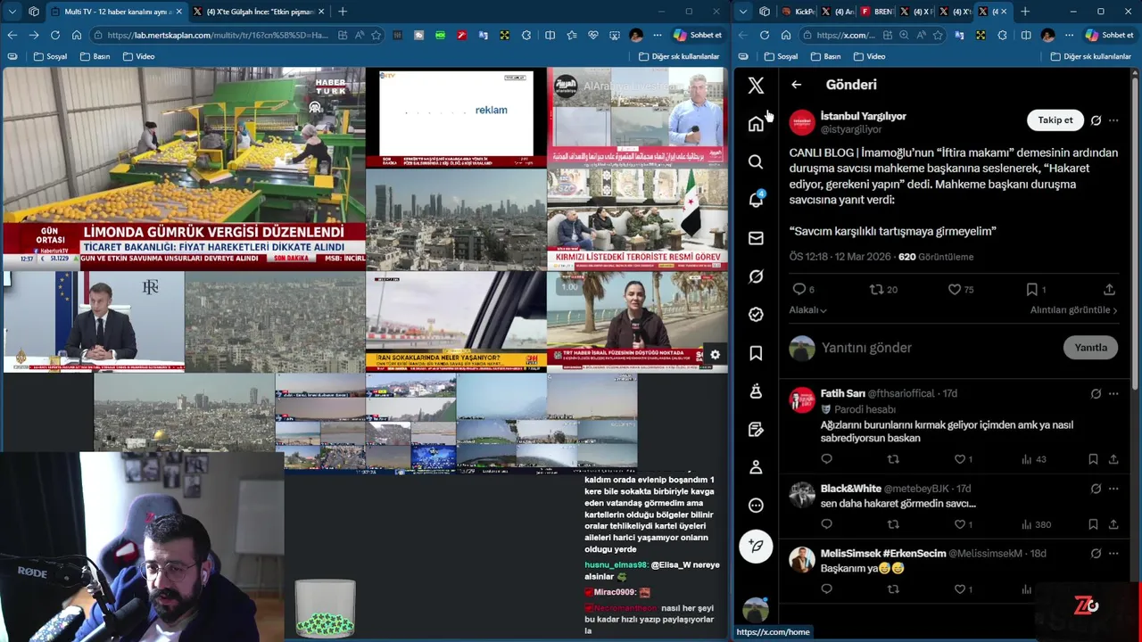Switch to X'te Gülşah İnce tab
Image resolution: width=1142 pixels, height=642 pixels.
pyautogui.click(x=258, y=12)
